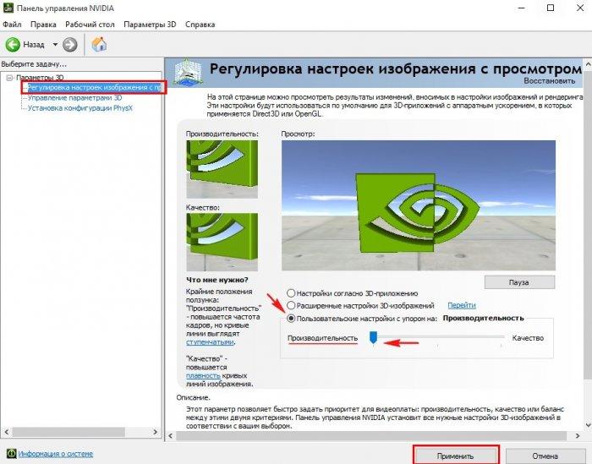Click the green Back arrow icon
Viewport: 592px width, 464px height.
(13, 45)
